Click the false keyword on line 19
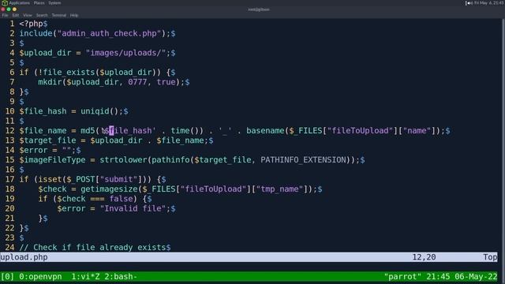Viewport: 505px width, 284px height. [x=121, y=199]
